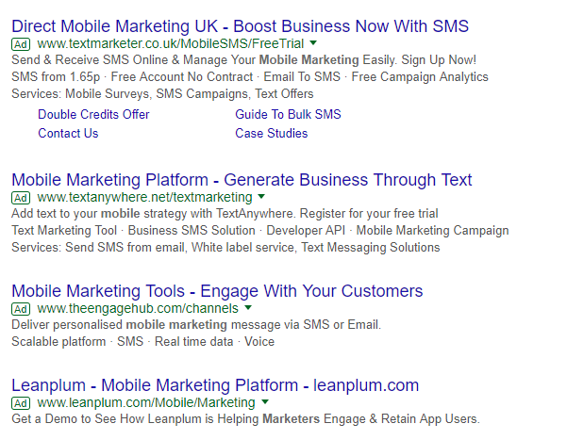Viewport: 567px width, 440px height.
Task: Click the www.theengagehub.com/channels URL
Action: pyautogui.click(x=138, y=308)
